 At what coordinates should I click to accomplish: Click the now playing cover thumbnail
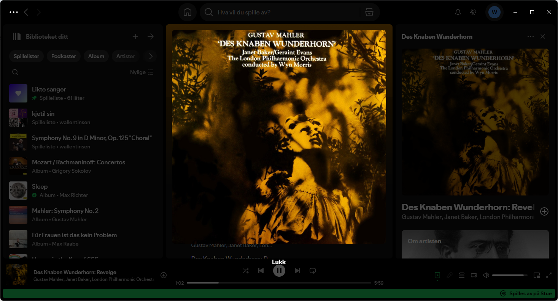pos(17,274)
